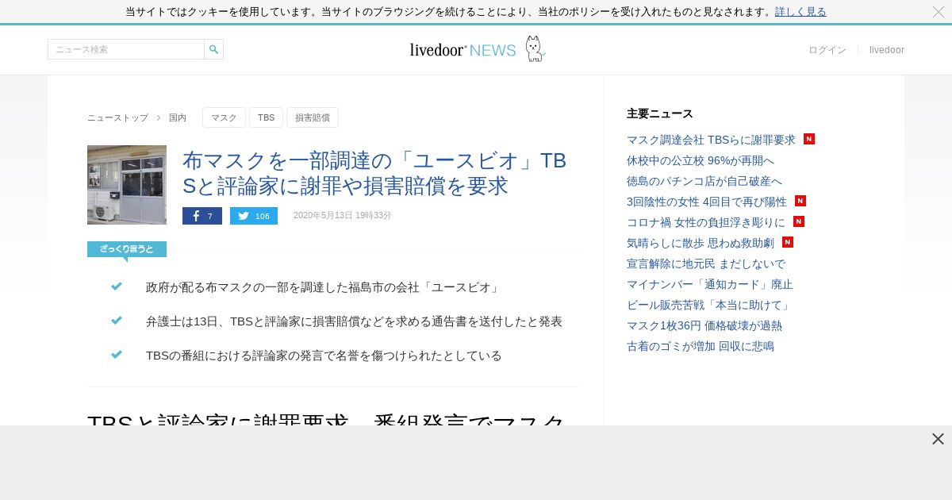952x500 pixels.
Task: Click red N badge beside 気晴らしに散歩
Action: click(x=788, y=242)
